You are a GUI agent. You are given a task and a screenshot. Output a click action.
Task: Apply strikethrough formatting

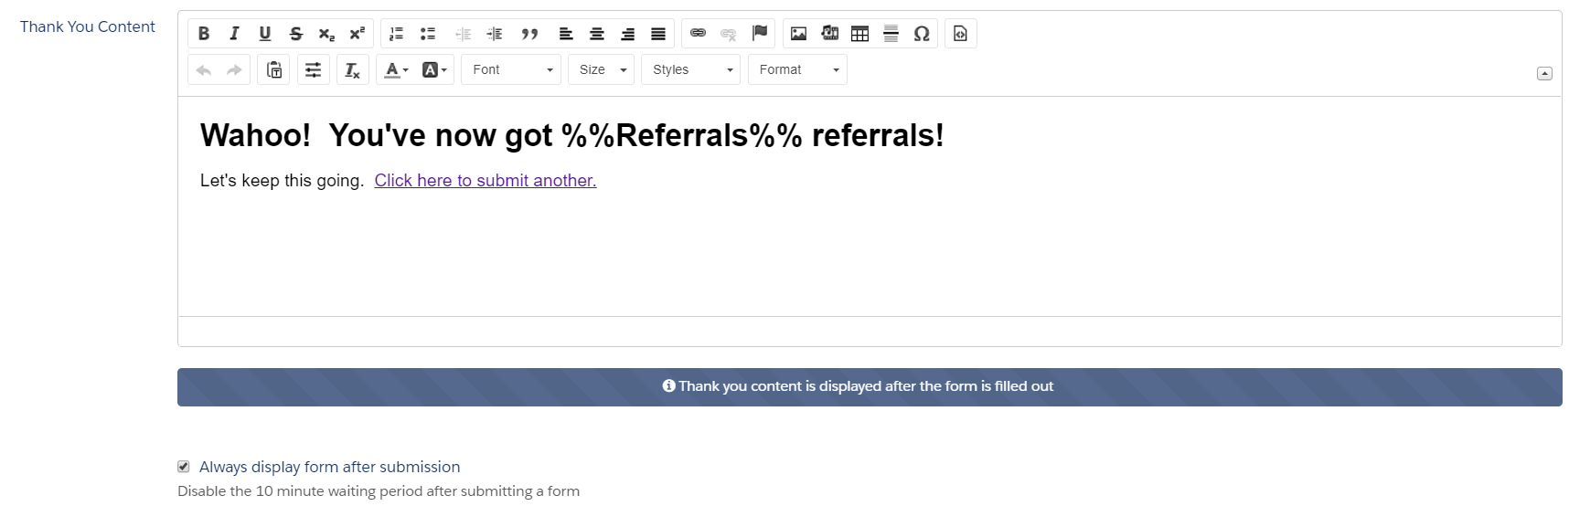coord(295,34)
